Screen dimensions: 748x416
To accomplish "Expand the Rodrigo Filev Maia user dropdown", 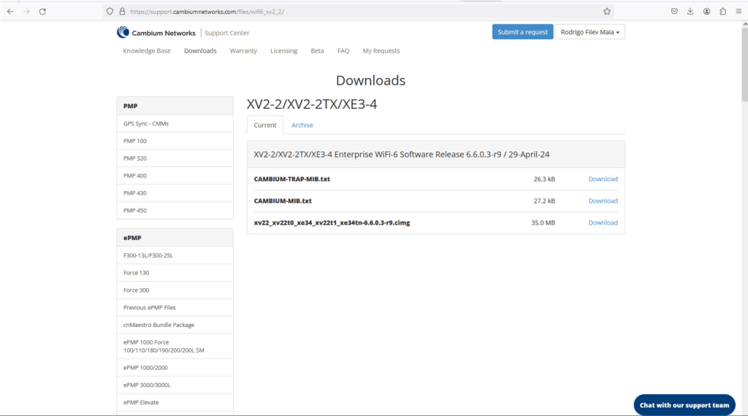I will coord(590,32).
